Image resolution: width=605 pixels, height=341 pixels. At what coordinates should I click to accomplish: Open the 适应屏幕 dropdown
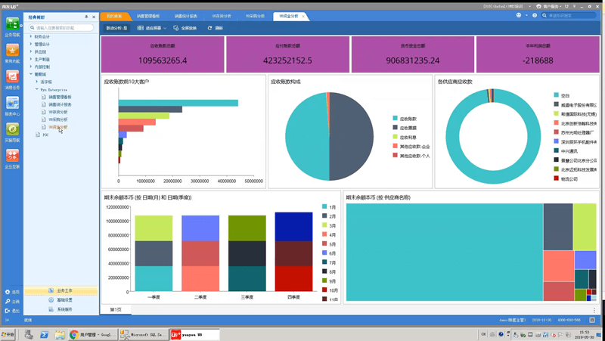point(152,28)
